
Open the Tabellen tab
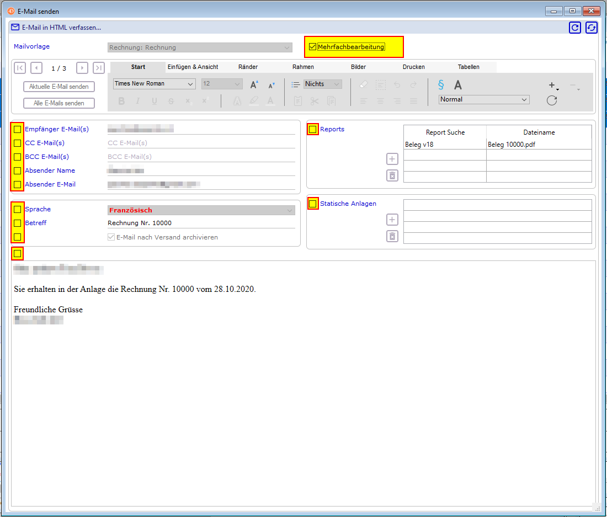point(468,67)
